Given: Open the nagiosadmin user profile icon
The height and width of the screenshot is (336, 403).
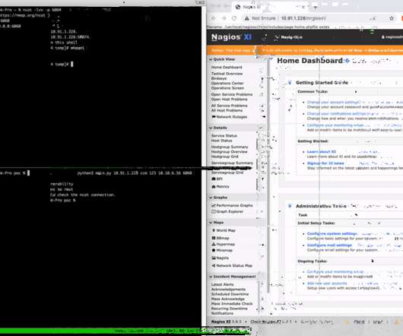Looking at the screenshot, I should (x=382, y=37).
